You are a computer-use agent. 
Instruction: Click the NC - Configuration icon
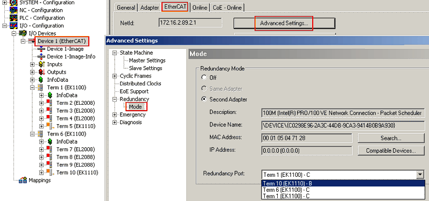coord(13,10)
